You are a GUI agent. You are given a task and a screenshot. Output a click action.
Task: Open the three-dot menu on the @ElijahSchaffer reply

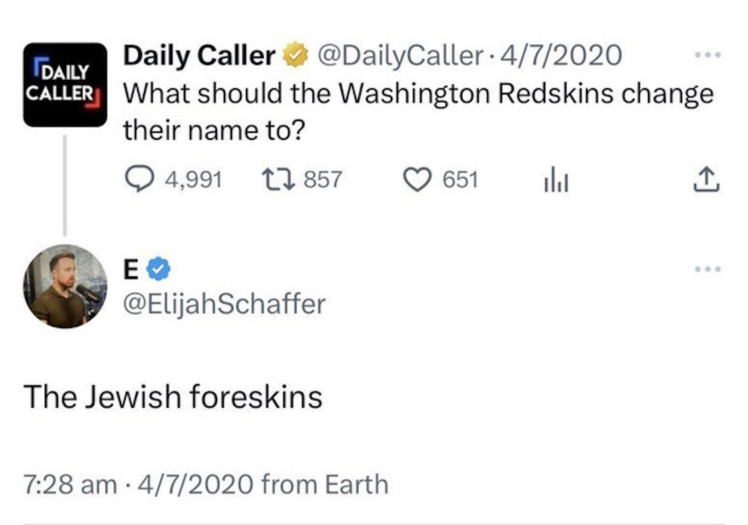pyautogui.click(x=708, y=269)
